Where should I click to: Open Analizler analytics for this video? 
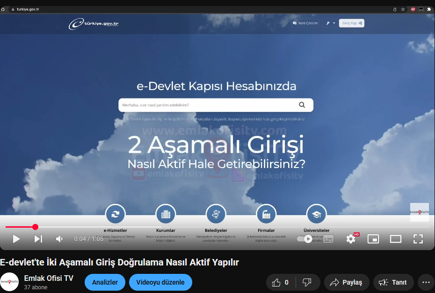[105, 282]
